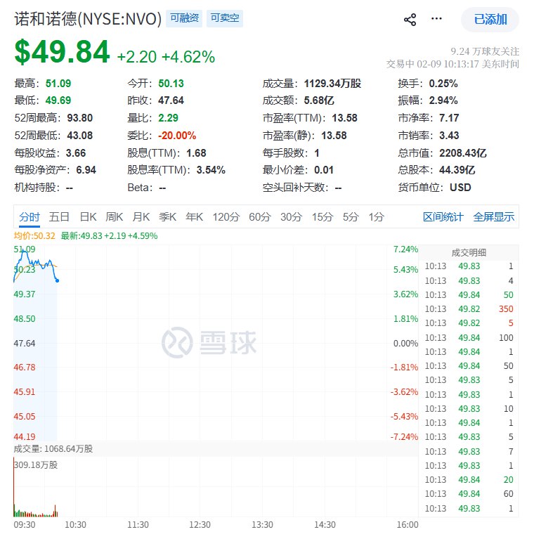Click the trade row with volume 10

(x=469, y=408)
